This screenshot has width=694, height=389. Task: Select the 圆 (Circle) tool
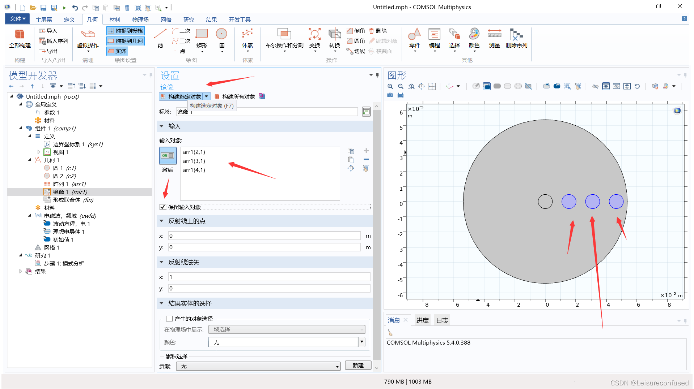221,40
